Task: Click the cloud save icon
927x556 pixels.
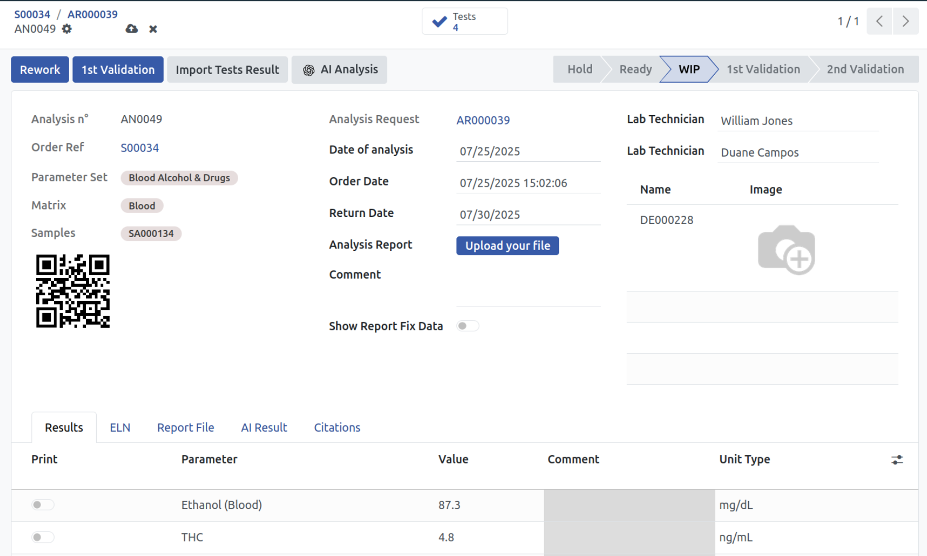Action: click(x=131, y=29)
